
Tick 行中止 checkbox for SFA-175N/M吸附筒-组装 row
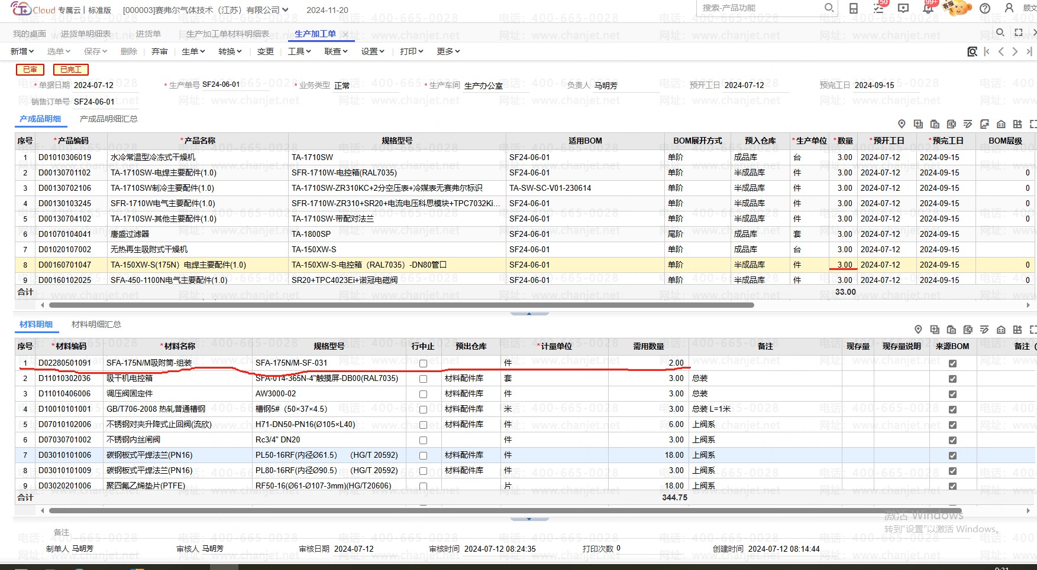[423, 363]
